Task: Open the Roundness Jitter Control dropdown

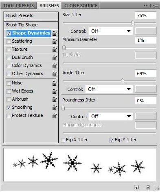Action: click(110, 116)
